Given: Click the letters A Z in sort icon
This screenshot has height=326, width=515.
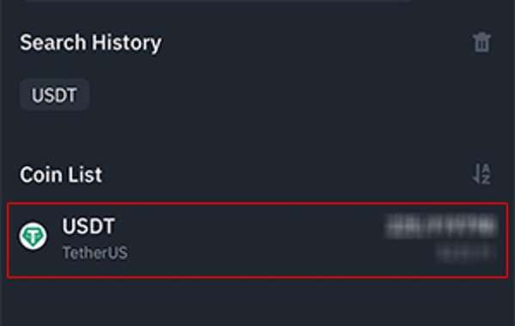Looking at the screenshot, I should 486,174.
